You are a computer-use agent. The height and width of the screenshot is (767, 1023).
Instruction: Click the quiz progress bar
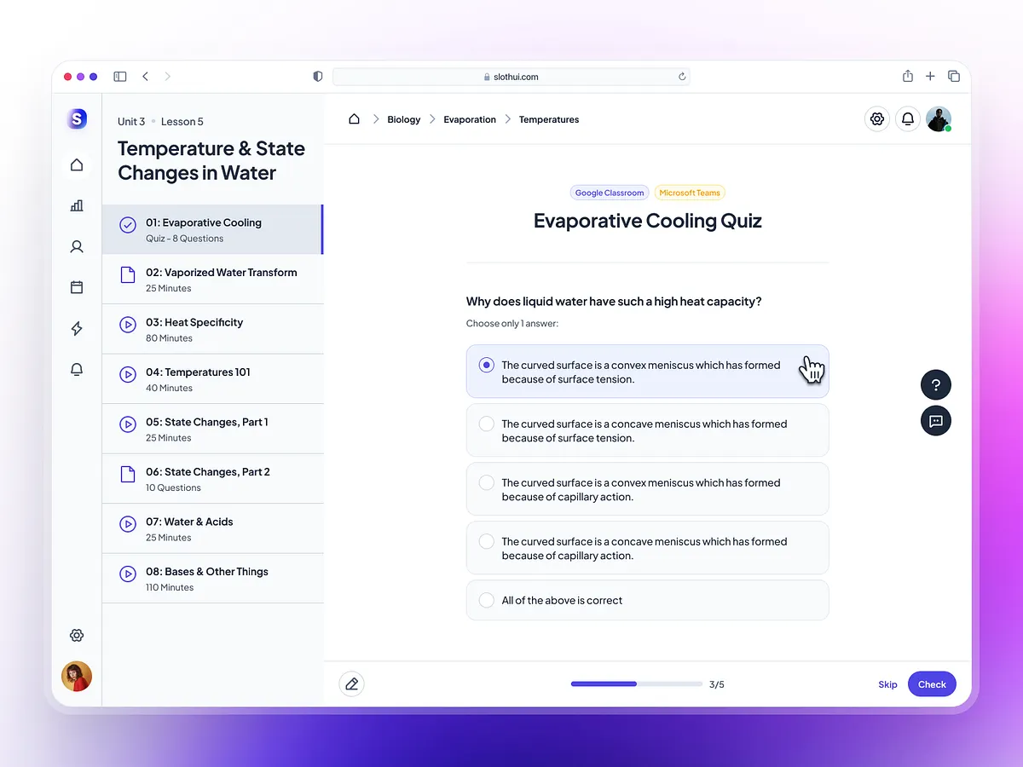point(635,683)
